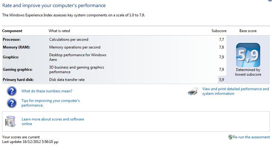Select the Gaming graphics row label
This screenshot has width=272, height=147.
pyautogui.click(x=18, y=69)
